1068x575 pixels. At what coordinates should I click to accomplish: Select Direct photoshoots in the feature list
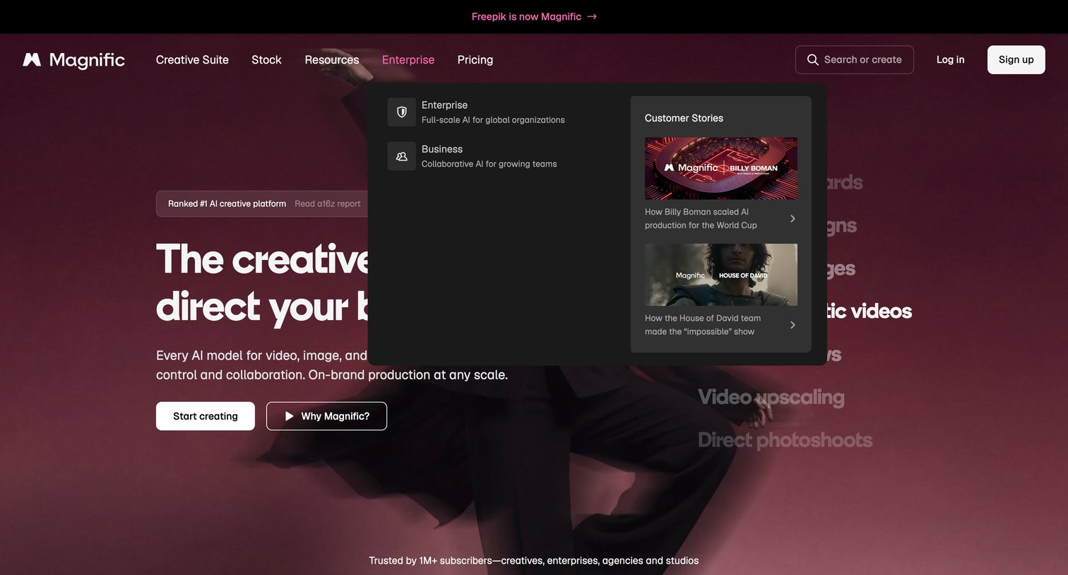coord(785,440)
